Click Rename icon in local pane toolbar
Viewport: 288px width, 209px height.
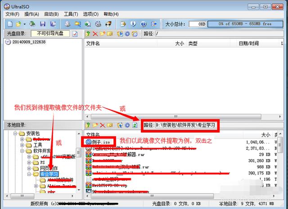click(x=110, y=125)
